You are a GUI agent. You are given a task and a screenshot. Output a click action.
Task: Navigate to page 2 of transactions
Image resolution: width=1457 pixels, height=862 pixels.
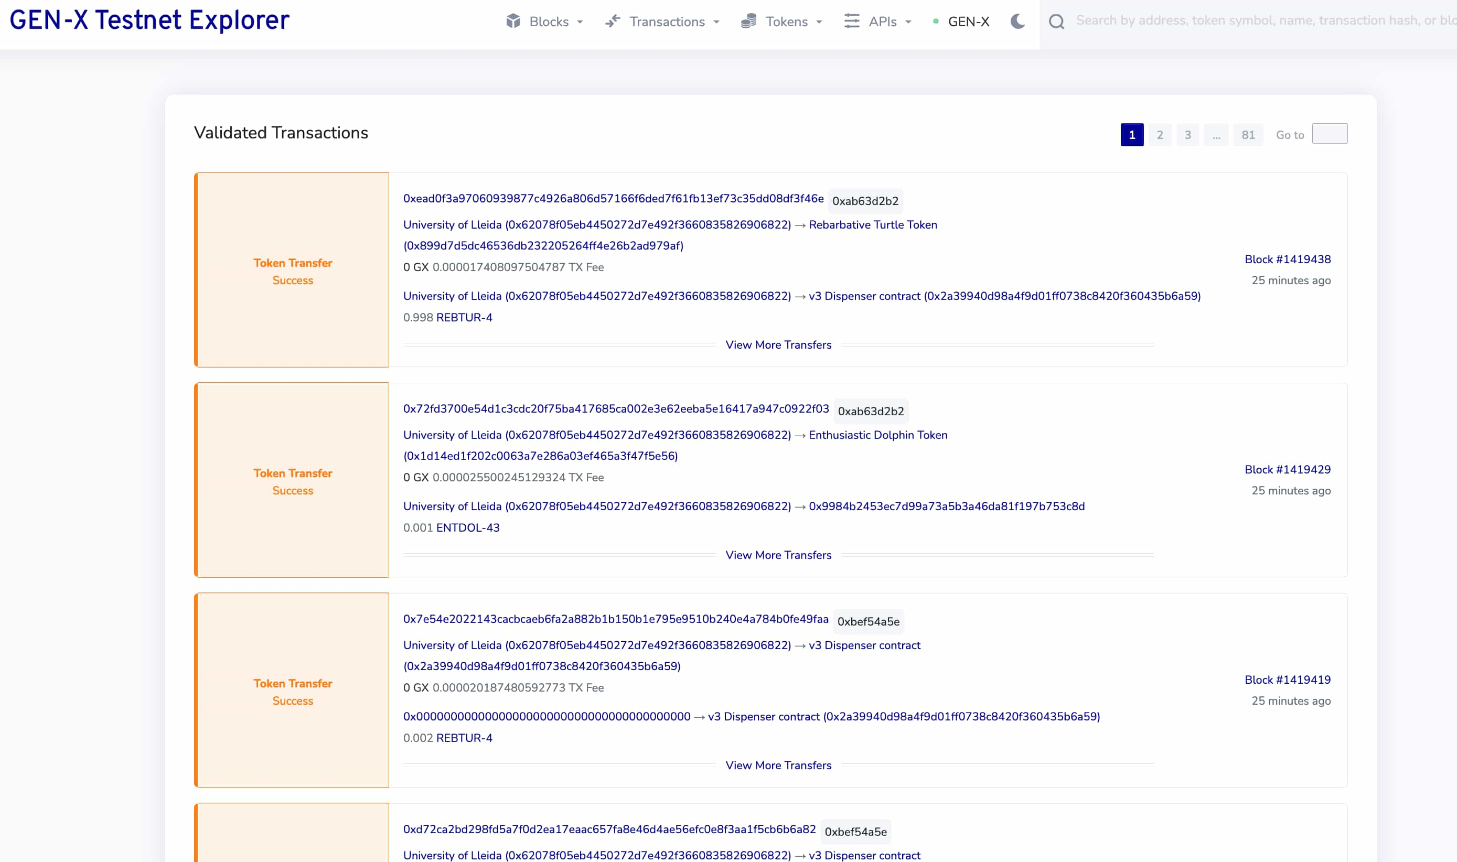coord(1160,134)
